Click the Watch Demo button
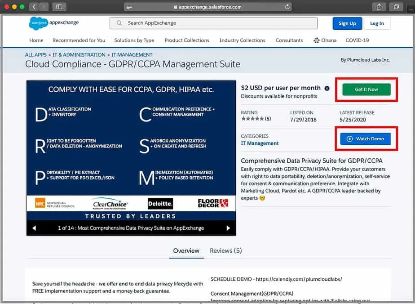Screen dimensions: 415x304 tap(365, 139)
